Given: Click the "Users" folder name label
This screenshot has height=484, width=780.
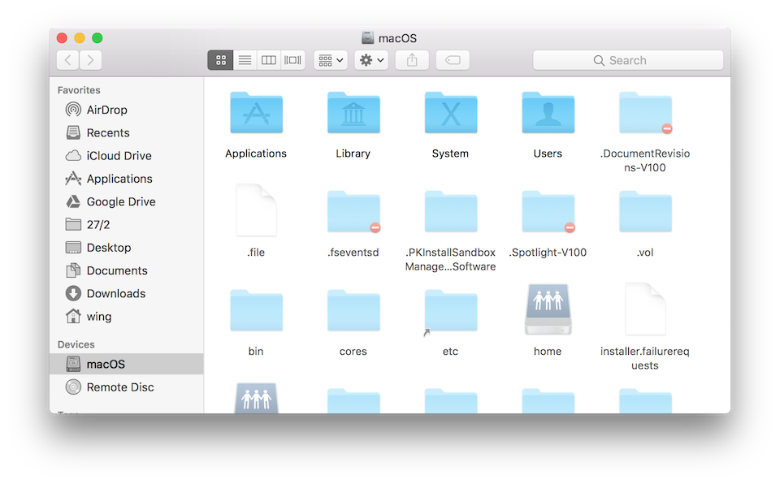Looking at the screenshot, I should [x=548, y=153].
